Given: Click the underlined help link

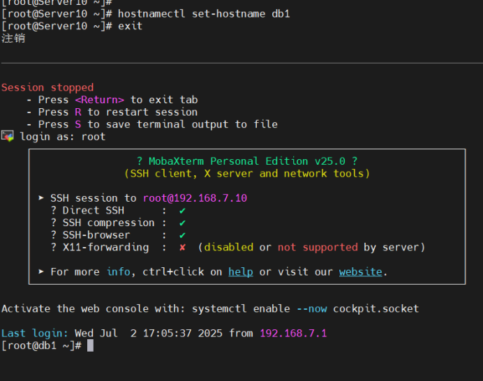Looking at the screenshot, I should coord(240,271).
